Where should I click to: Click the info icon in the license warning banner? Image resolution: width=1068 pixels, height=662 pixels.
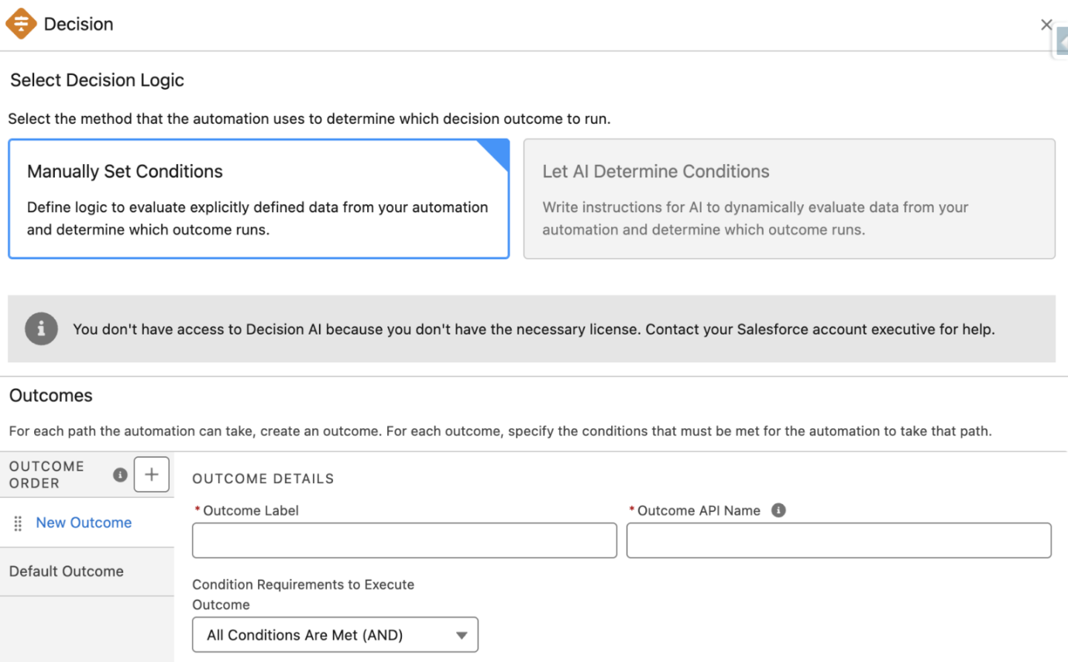tap(40, 328)
